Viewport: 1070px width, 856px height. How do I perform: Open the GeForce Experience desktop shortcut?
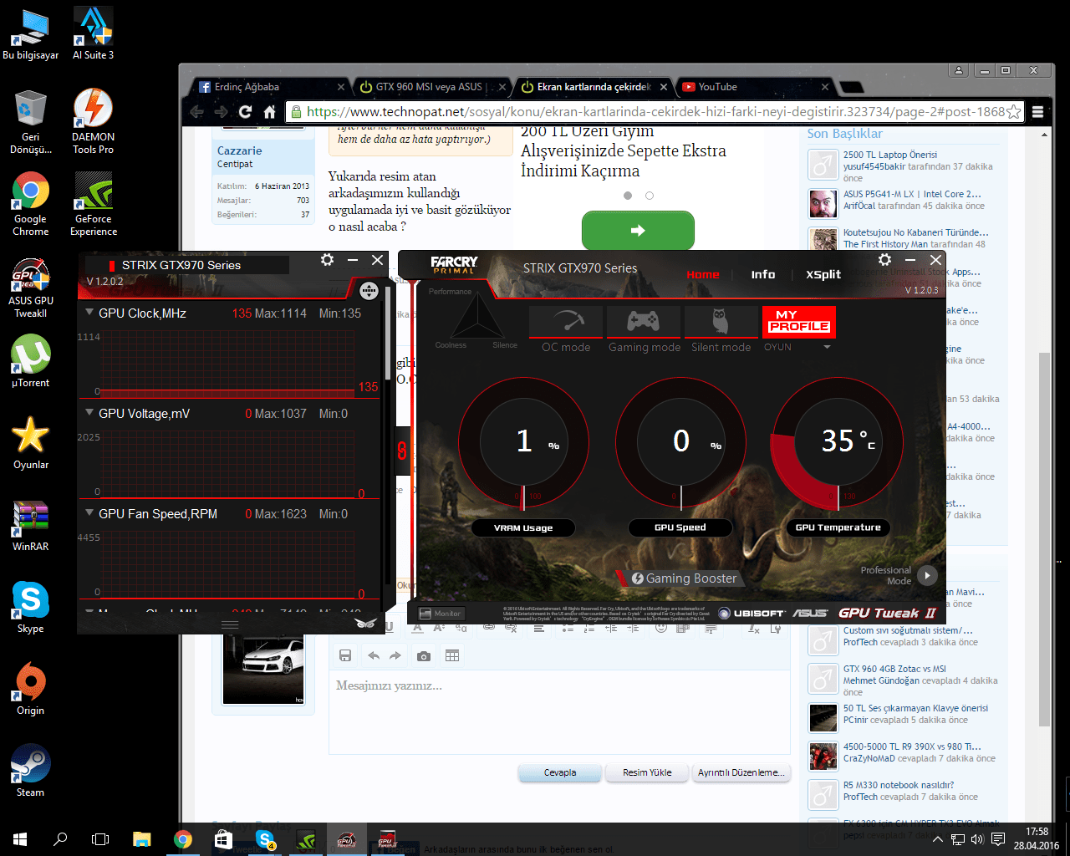coord(94,203)
